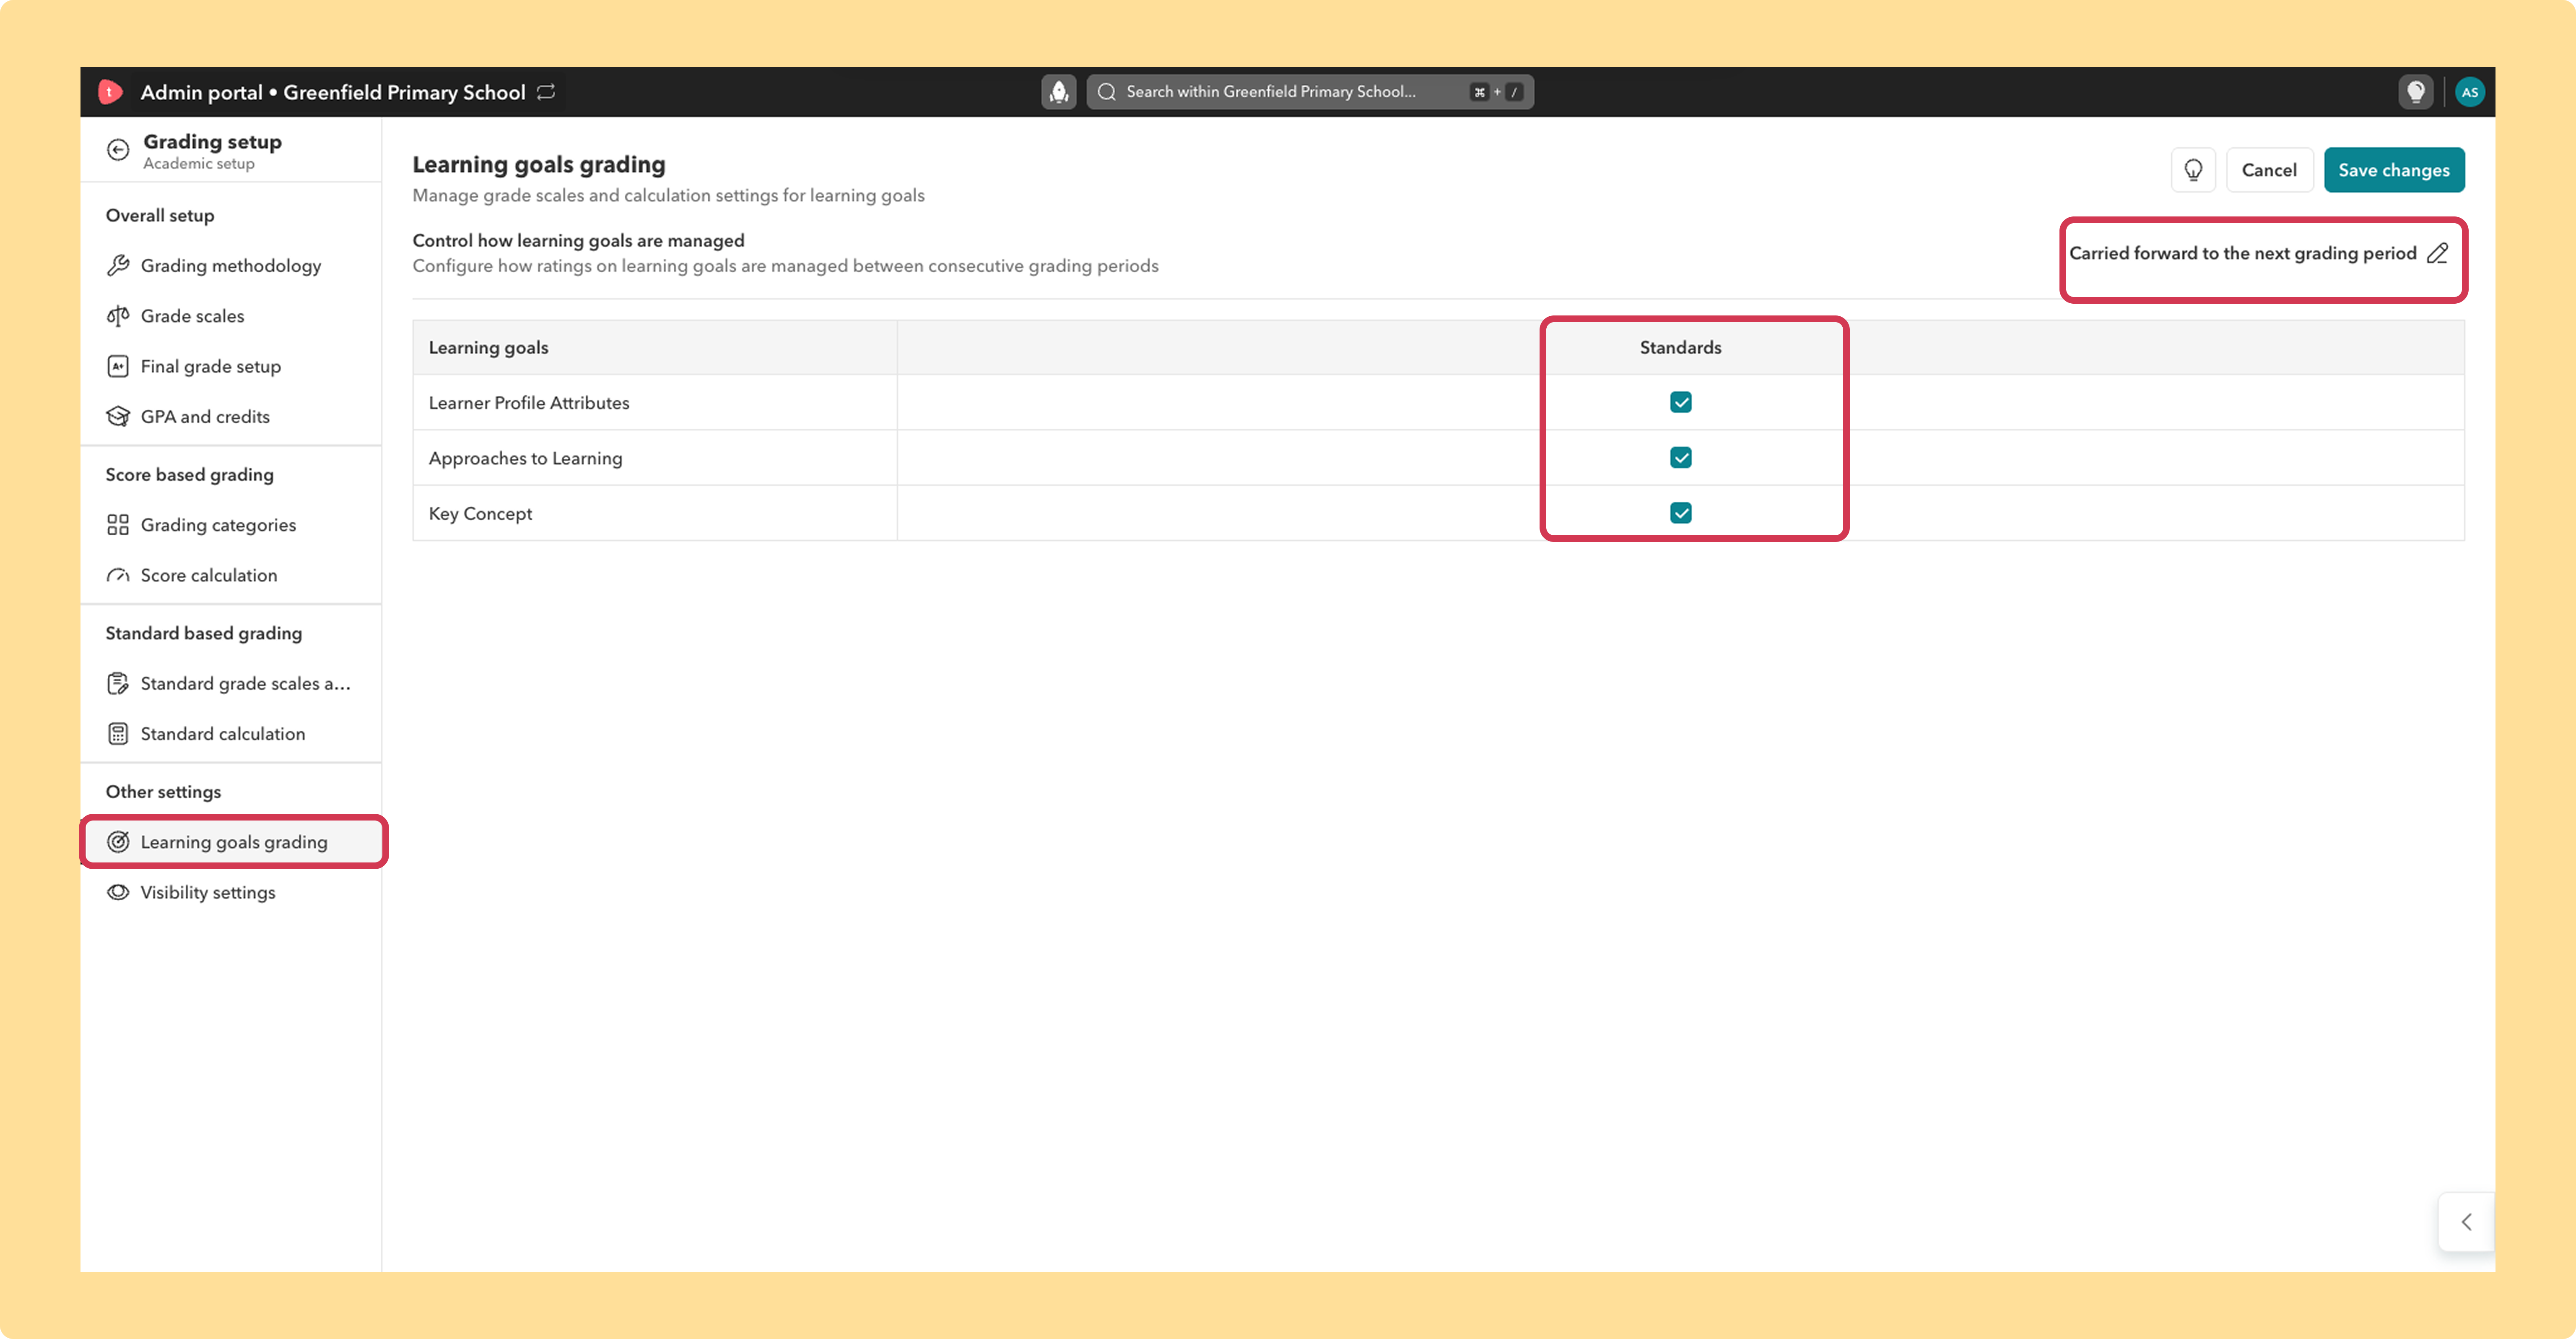The height and width of the screenshot is (1339, 2576).
Task: Click the Final grade setup A+ icon
Action: point(118,366)
